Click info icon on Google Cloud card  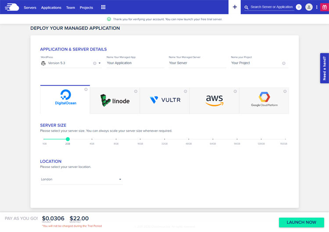point(285,91)
